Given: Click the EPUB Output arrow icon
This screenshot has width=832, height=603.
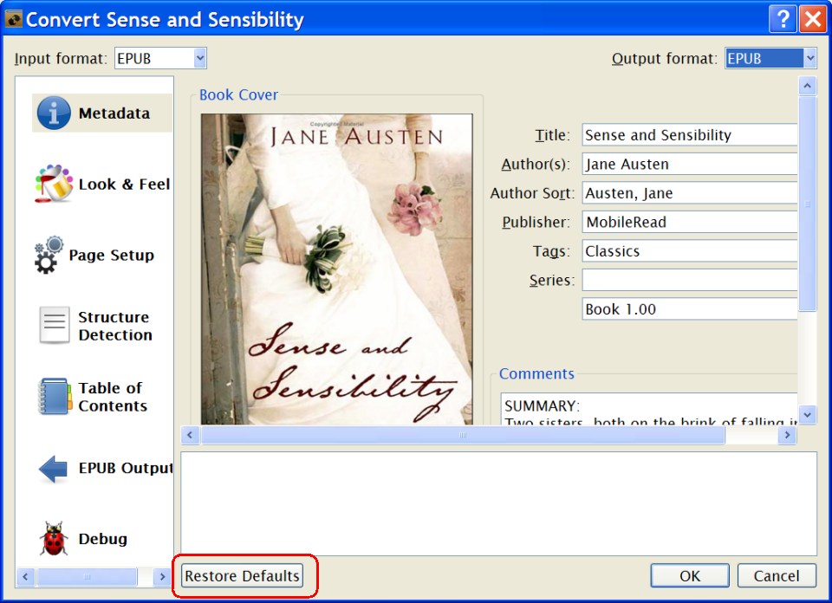Looking at the screenshot, I should coord(53,469).
